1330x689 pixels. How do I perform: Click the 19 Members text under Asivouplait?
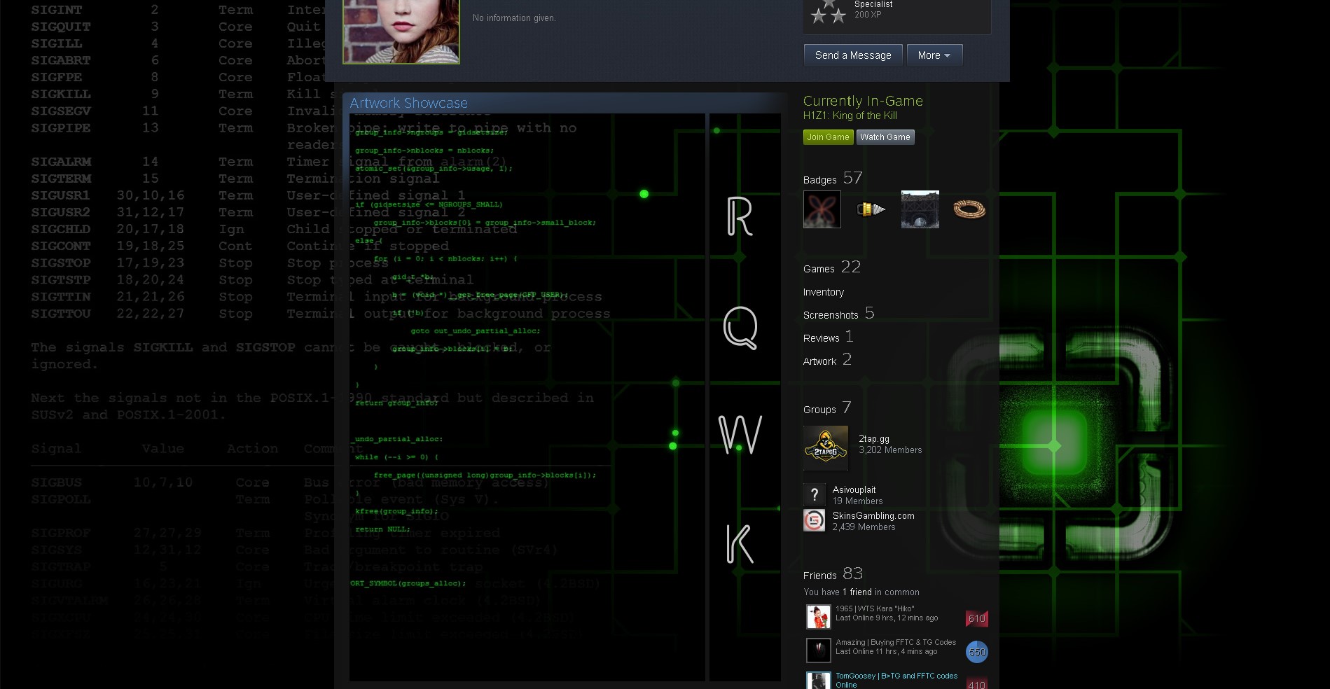point(857,501)
